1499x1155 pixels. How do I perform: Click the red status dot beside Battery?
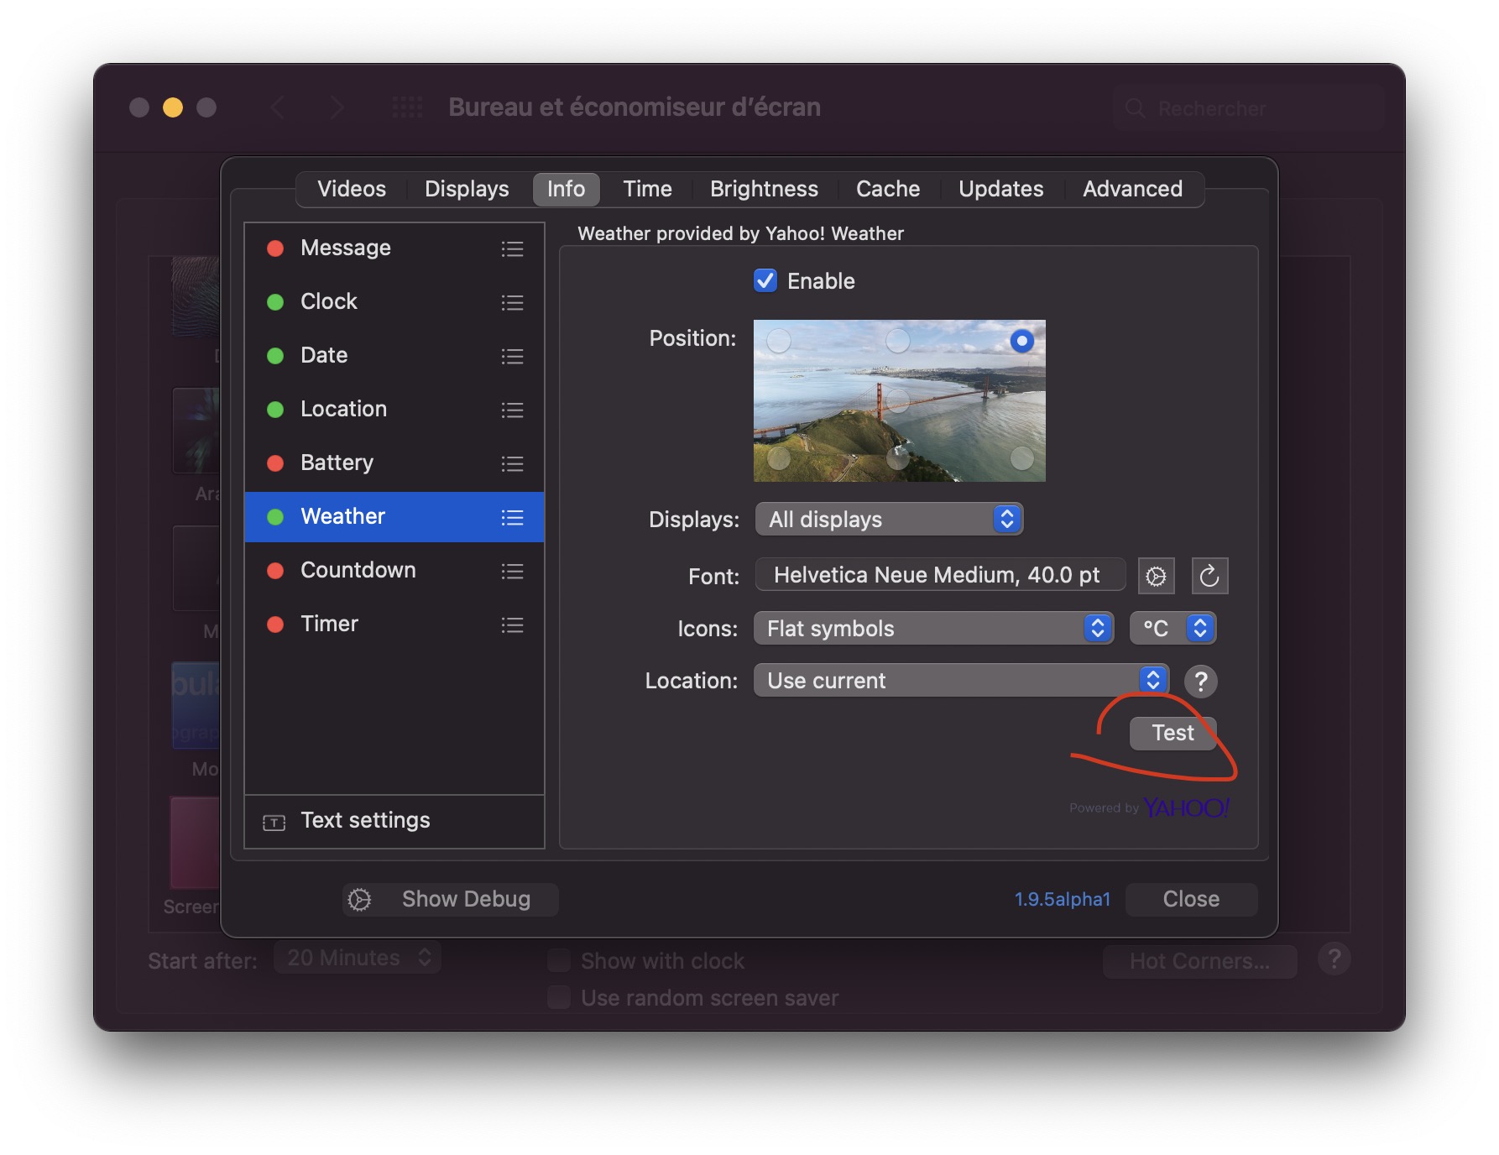(x=275, y=463)
